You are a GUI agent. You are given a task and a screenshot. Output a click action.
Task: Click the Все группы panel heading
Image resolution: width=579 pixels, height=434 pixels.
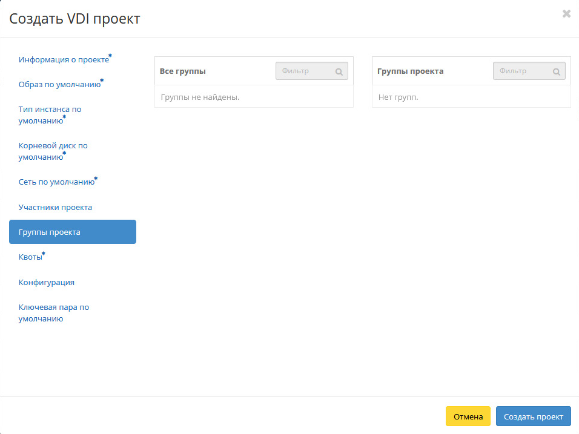tap(182, 71)
